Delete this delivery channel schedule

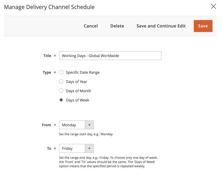117,26
